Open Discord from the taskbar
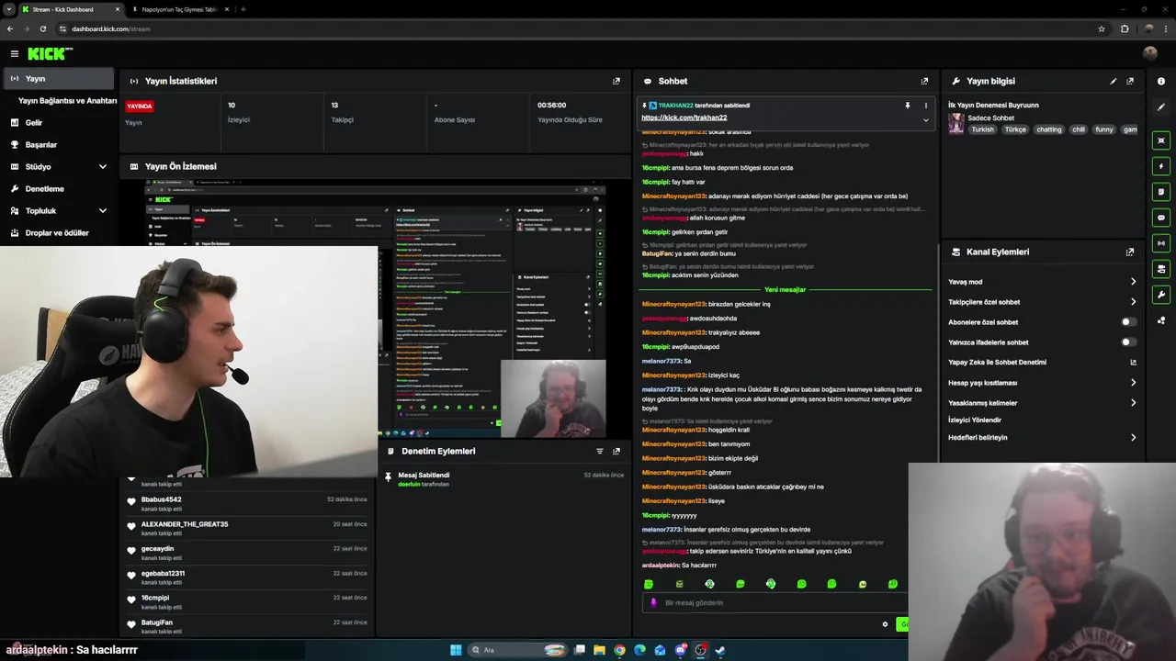The image size is (1176, 661). pos(681,650)
